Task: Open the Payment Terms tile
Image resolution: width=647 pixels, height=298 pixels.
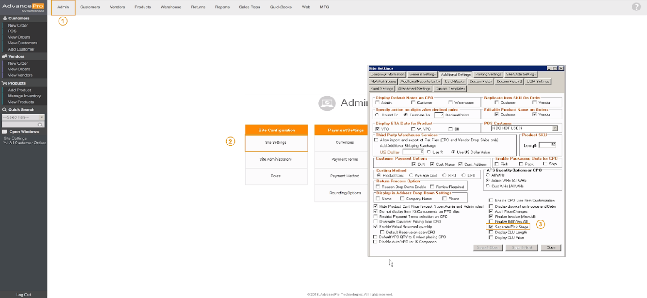Action: (344, 159)
